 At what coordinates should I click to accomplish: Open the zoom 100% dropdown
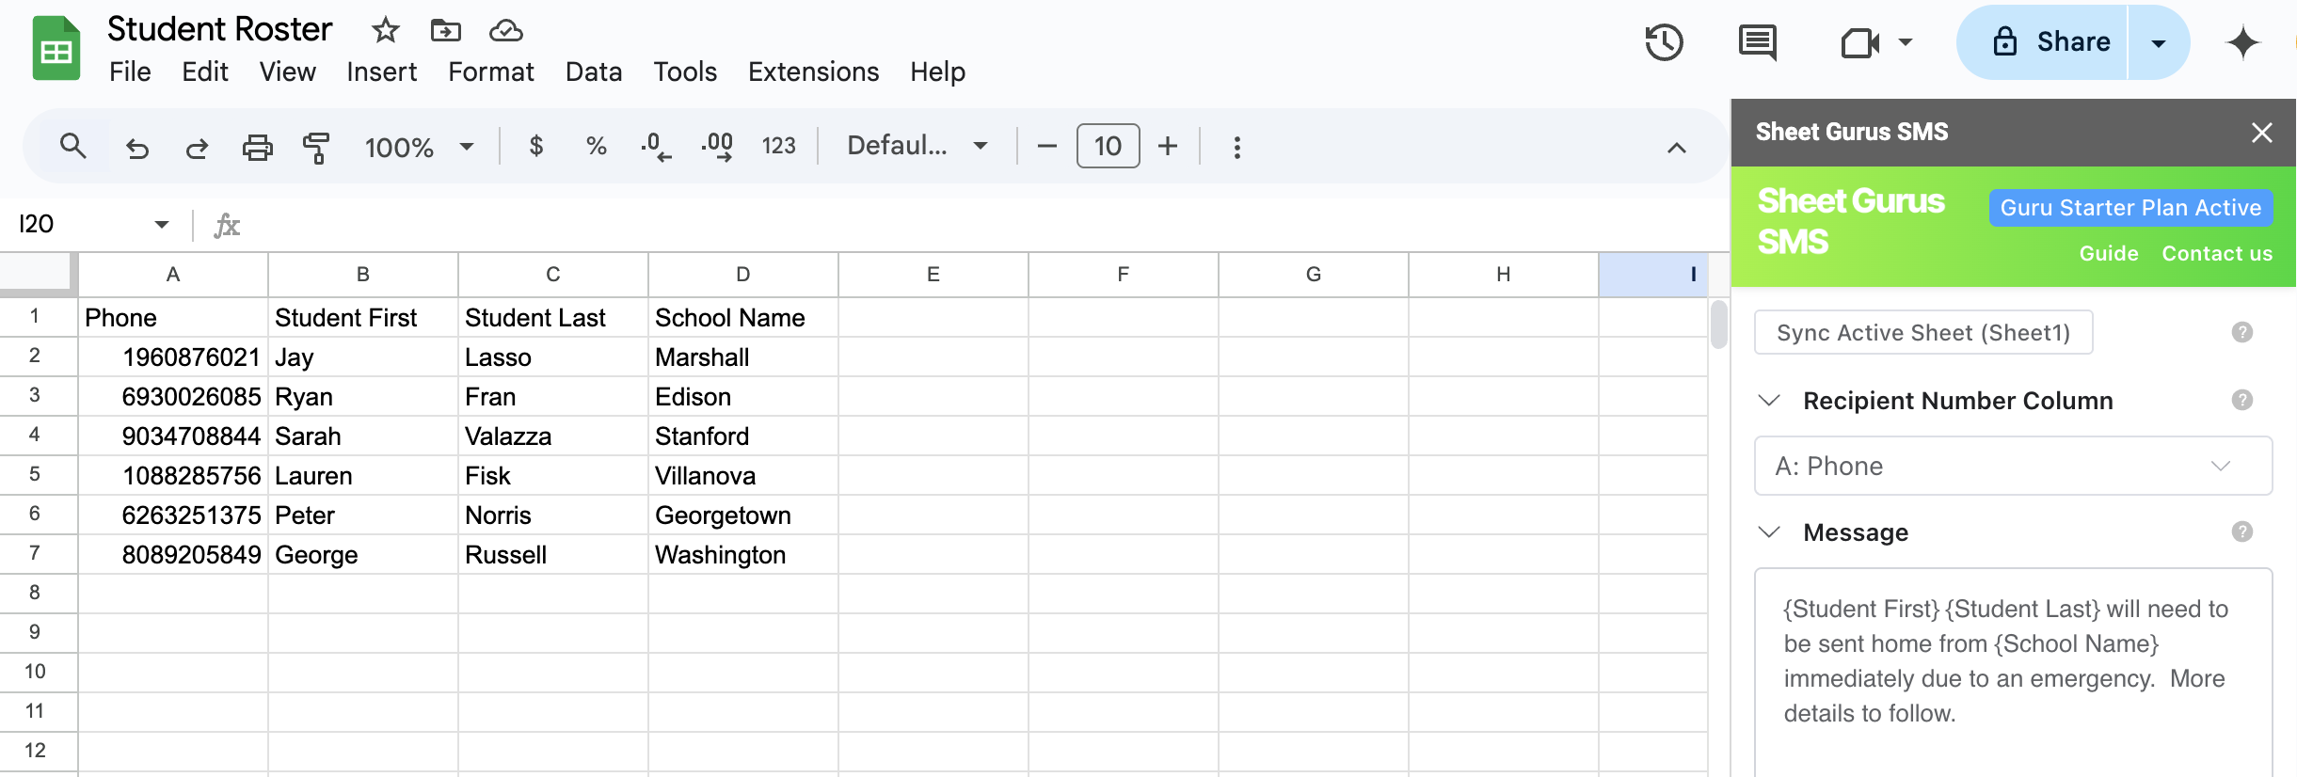(419, 147)
